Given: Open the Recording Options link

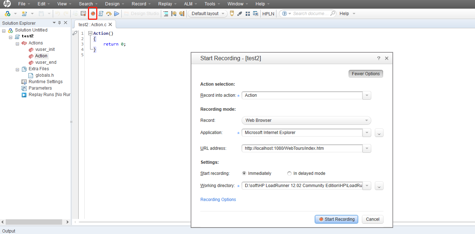Looking at the screenshot, I should tap(218, 200).
